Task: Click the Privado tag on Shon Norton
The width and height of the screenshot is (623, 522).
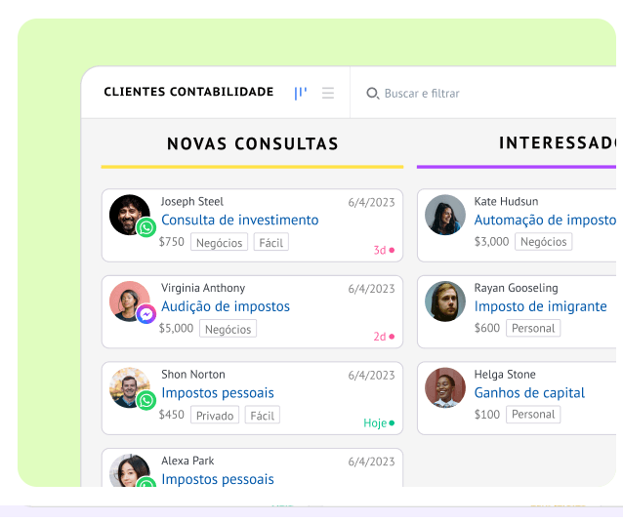Action: coord(215,416)
